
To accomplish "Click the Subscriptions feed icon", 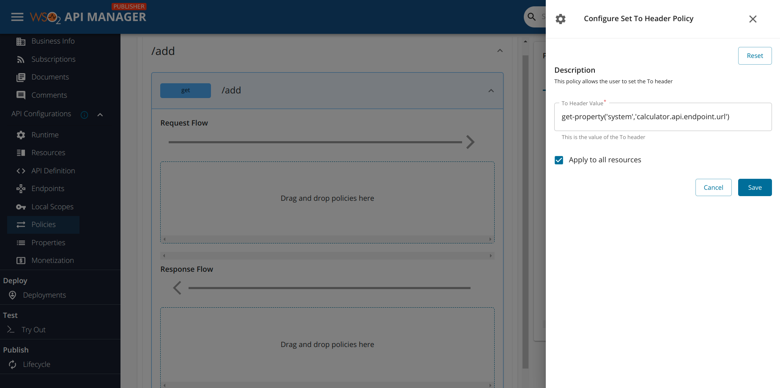I will (x=21, y=60).
